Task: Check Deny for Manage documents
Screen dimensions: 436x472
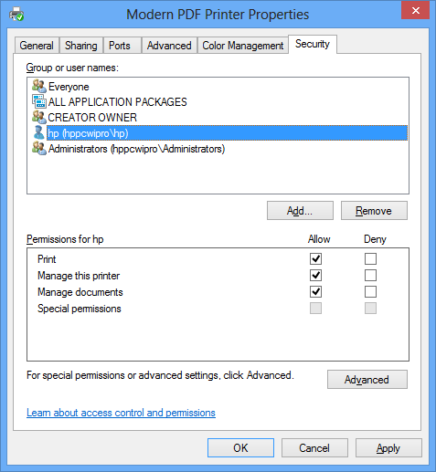Action: (x=370, y=292)
